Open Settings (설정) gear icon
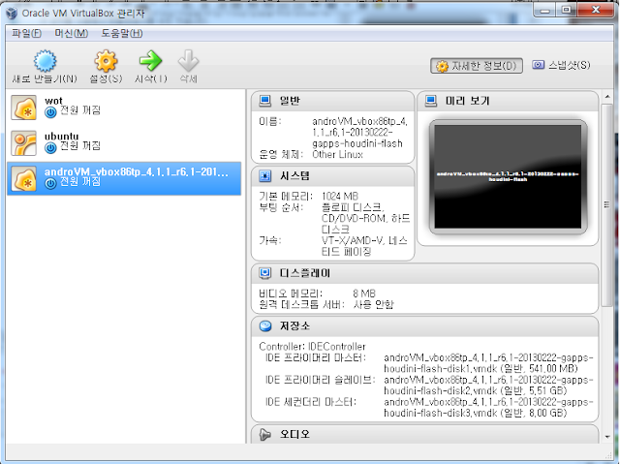This screenshot has height=464, width=620. click(x=106, y=61)
